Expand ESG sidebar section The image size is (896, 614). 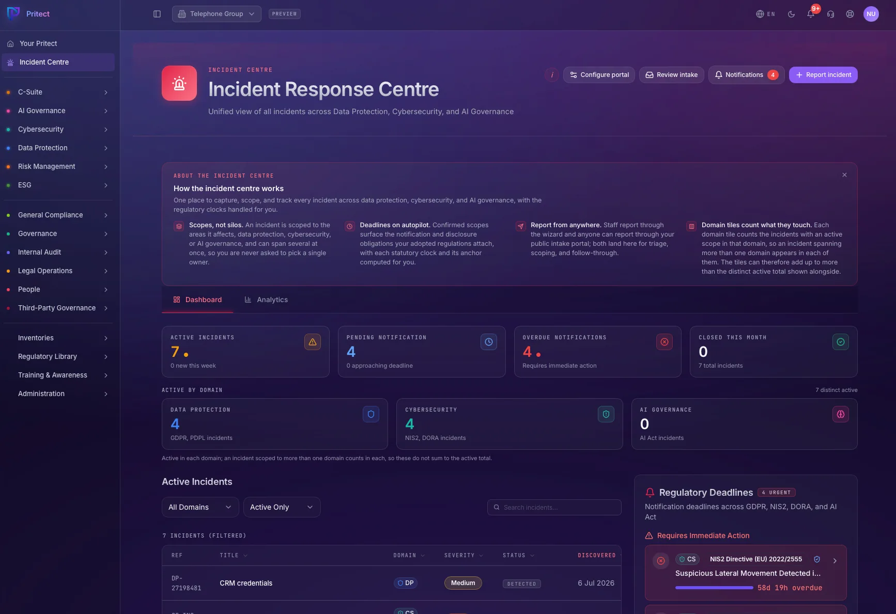point(58,185)
